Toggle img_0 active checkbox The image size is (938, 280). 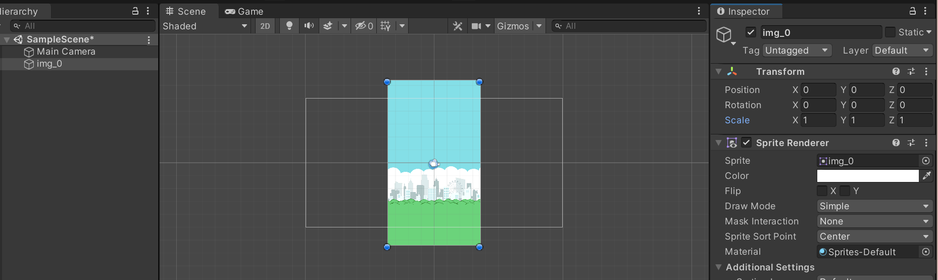click(751, 32)
